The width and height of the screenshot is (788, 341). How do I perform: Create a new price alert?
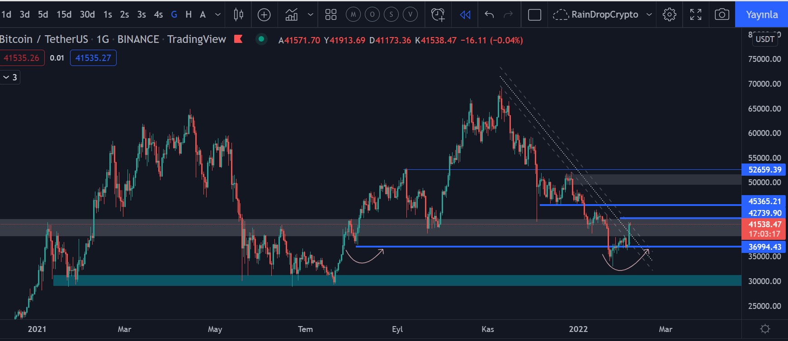tap(438, 14)
